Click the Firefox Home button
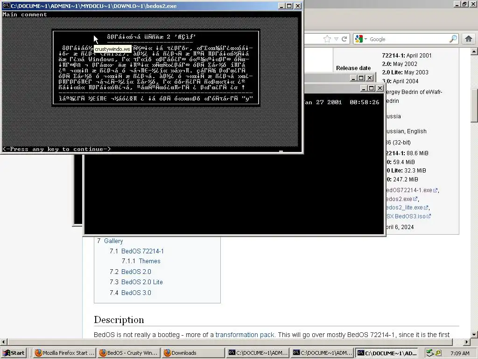Image resolution: width=478 pixels, height=359 pixels. (x=469, y=39)
